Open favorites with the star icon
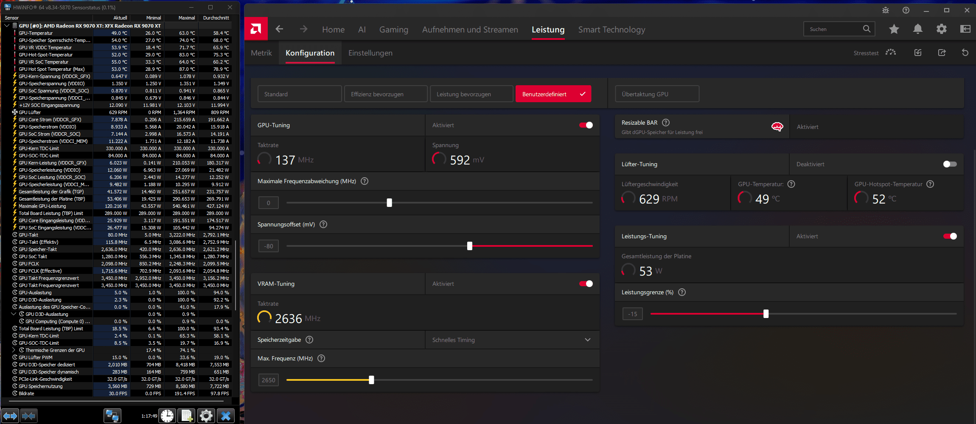Image resolution: width=976 pixels, height=424 pixels. (x=894, y=29)
